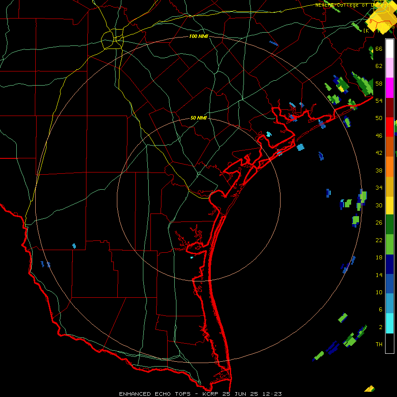Pick the light orange swatch on the scale
The image size is (397, 397).
[390, 167]
